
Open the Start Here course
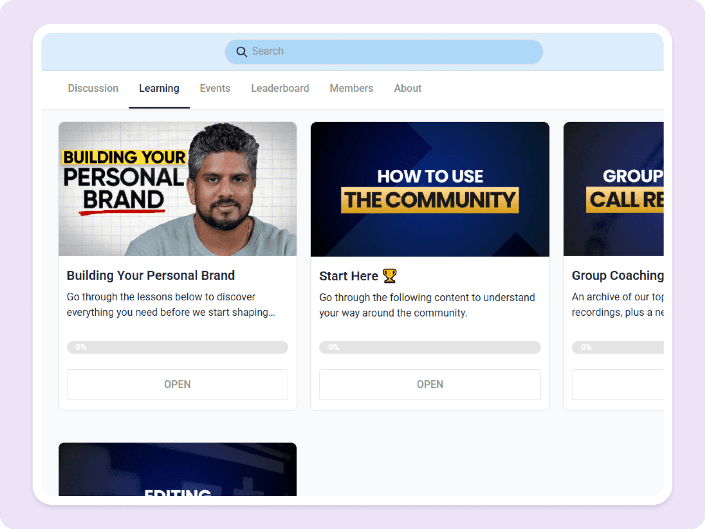click(430, 384)
